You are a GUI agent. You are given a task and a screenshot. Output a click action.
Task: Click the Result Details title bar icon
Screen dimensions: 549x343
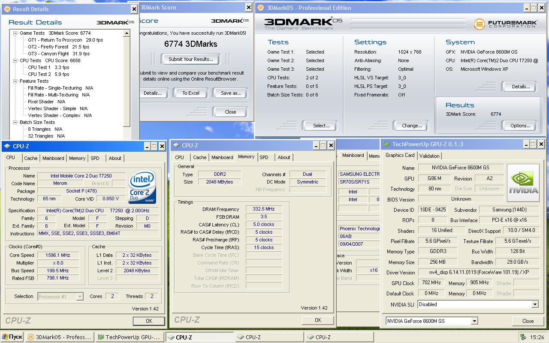7,9
